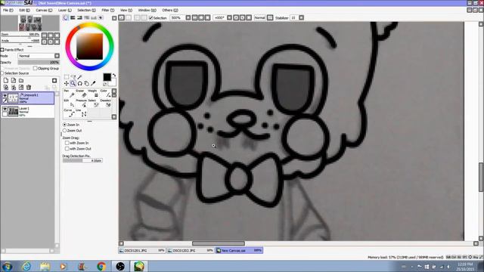Open the Window menu

[147, 10]
